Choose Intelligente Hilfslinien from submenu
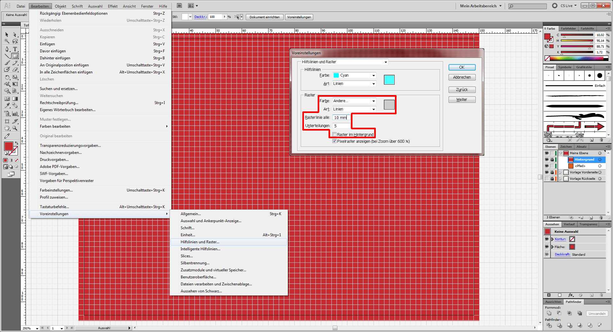Viewport: 613px width, 332px height. click(x=200, y=249)
